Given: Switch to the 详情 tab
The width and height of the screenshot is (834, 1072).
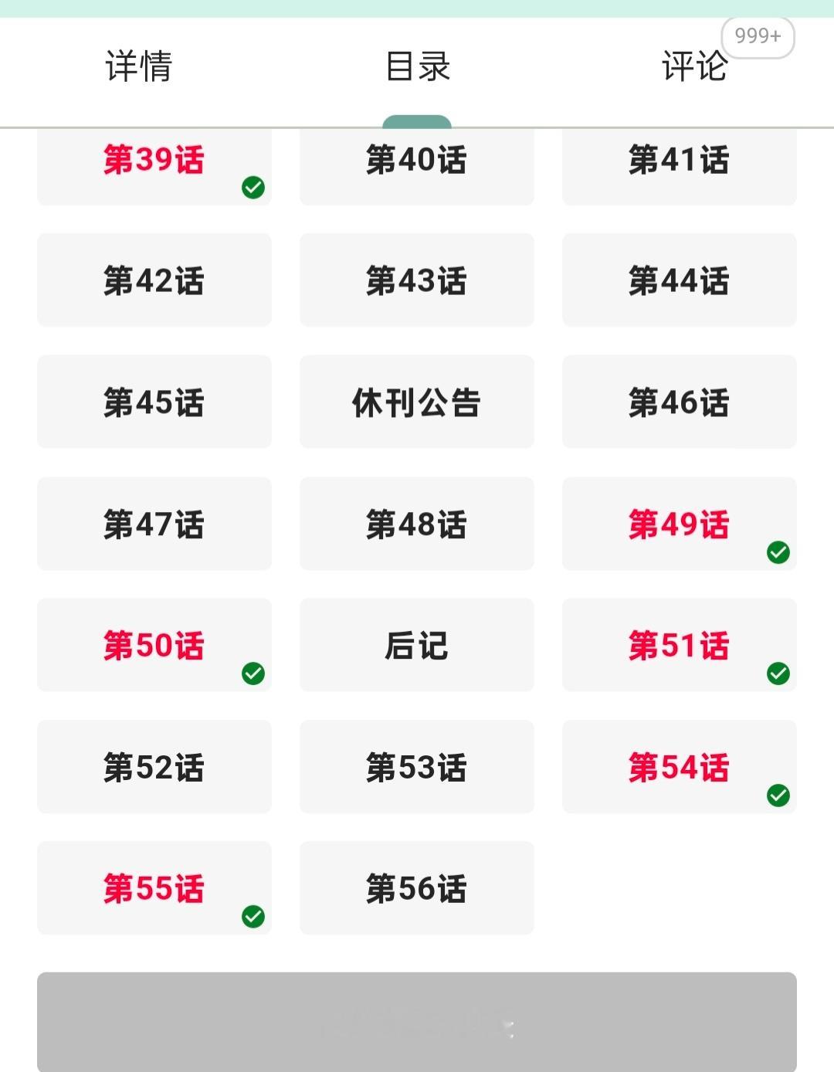Looking at the screenshot, I should [139, 66].
